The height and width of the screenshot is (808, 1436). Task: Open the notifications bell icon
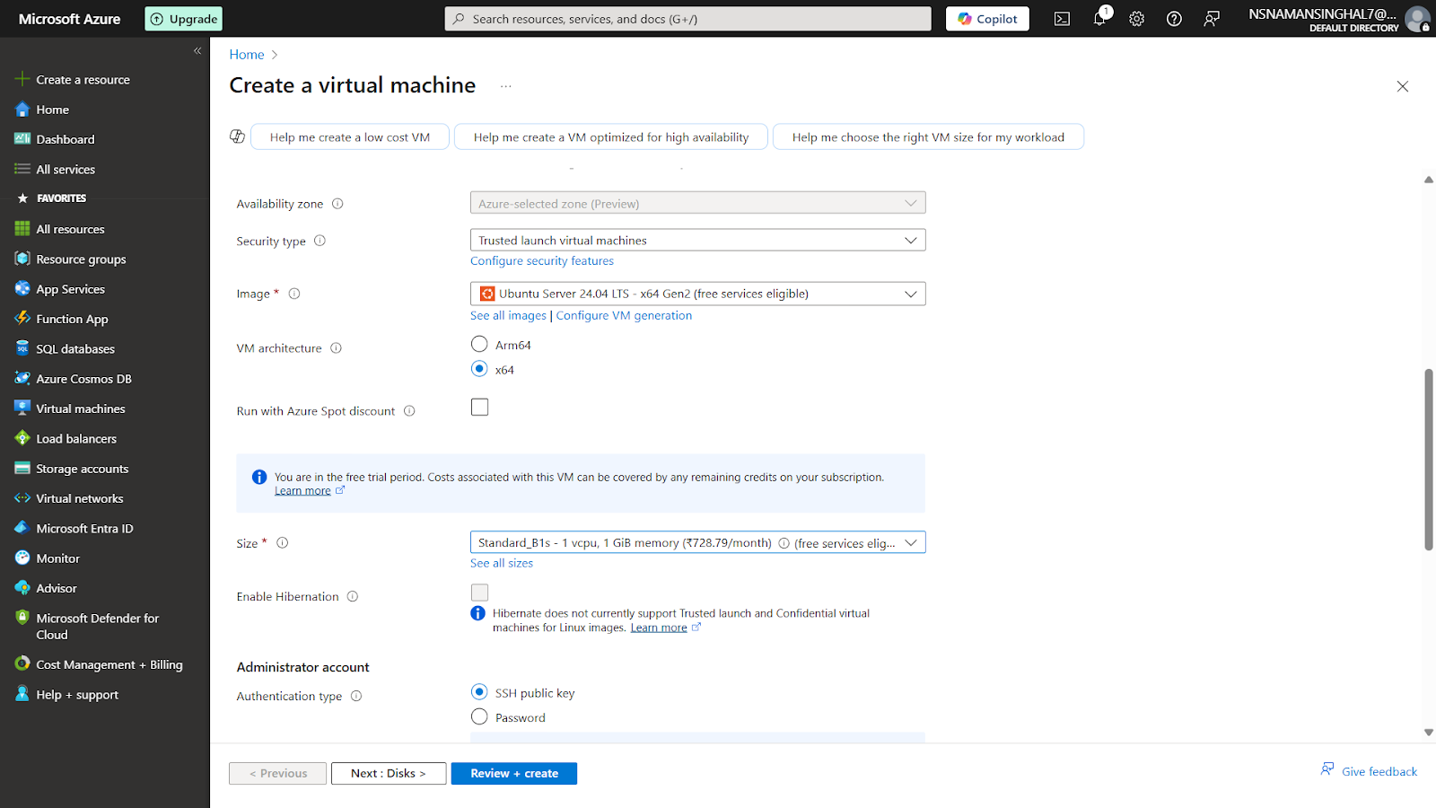point(1099,19)
